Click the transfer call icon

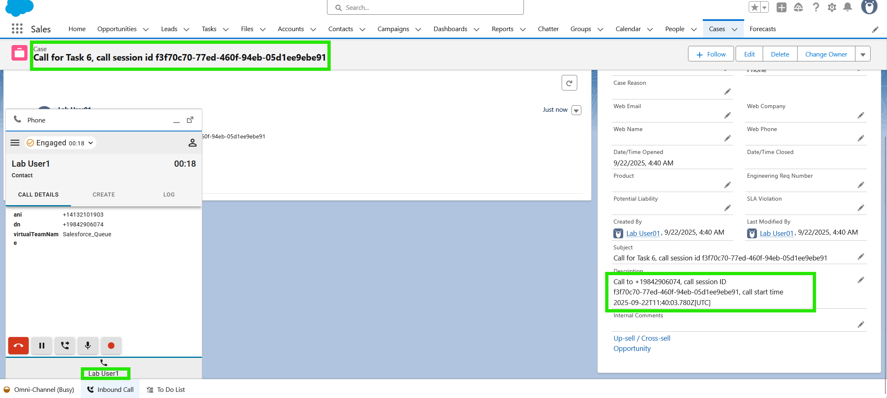65,346
